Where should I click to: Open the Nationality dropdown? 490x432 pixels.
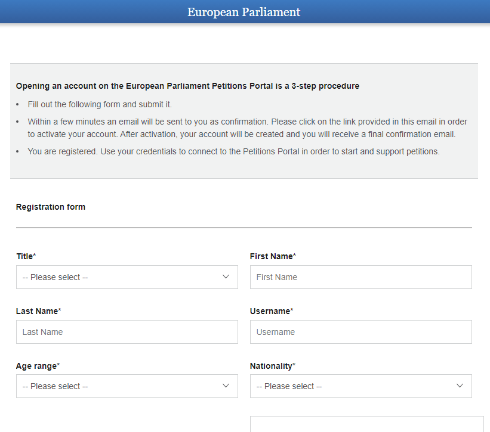pos(361,386)
